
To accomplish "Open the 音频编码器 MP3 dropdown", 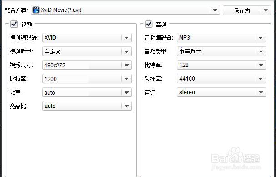I will point(221,38).
